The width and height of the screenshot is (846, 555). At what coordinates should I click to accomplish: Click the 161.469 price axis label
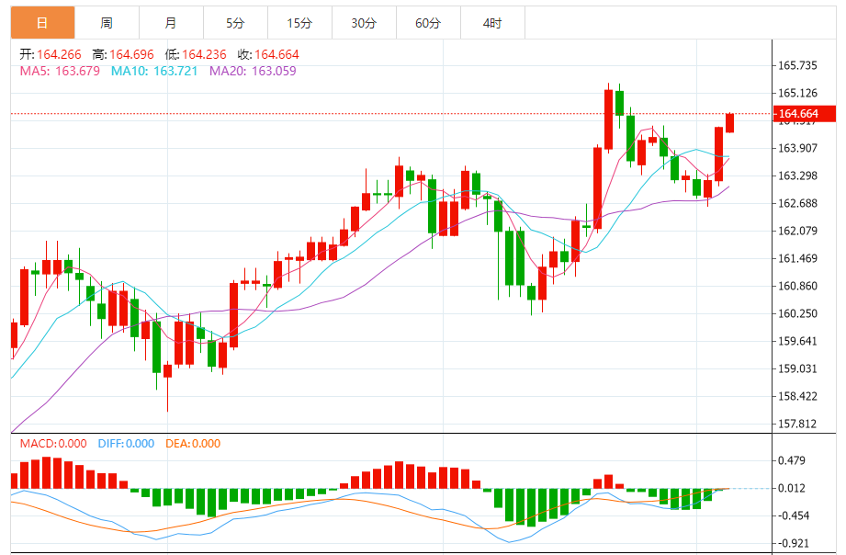[x=797, y=258]
